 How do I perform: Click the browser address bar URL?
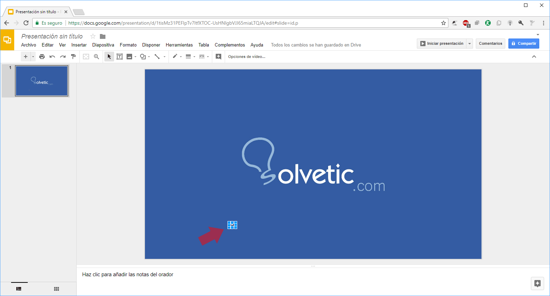(x=183, y=23)
